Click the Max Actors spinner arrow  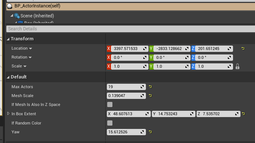point(142,87)
